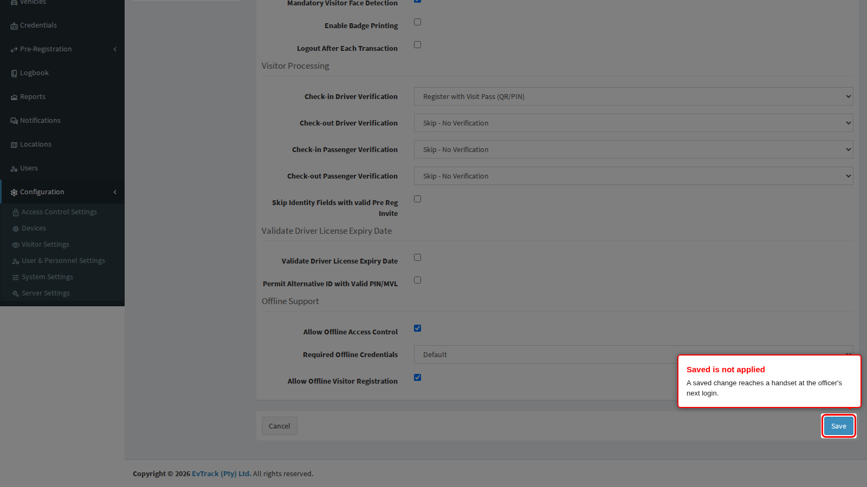
Task: Enable Badge Printing checkbox
Action: [x=417, y=22]
